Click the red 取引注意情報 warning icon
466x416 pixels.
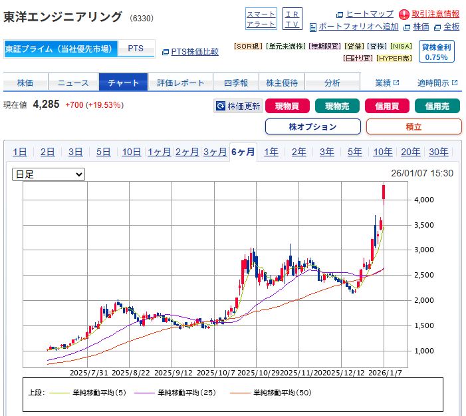click(x=404, y=14)
